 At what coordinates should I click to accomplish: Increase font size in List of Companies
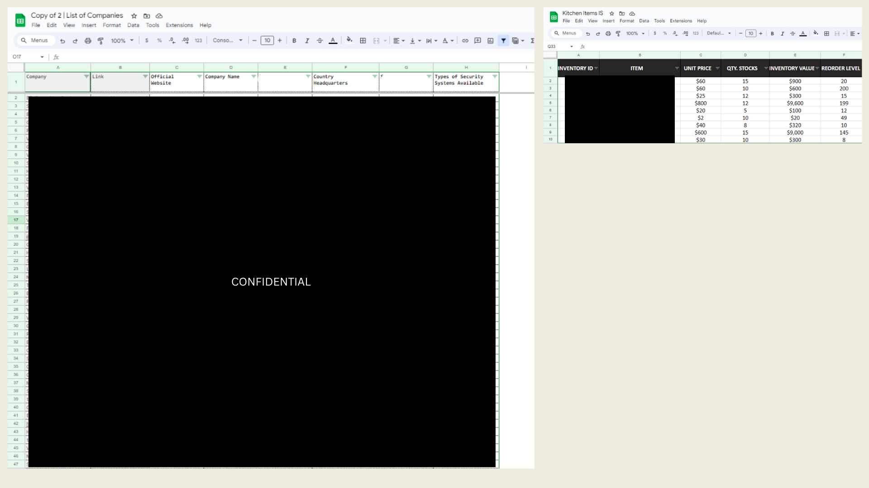[280, 41]
